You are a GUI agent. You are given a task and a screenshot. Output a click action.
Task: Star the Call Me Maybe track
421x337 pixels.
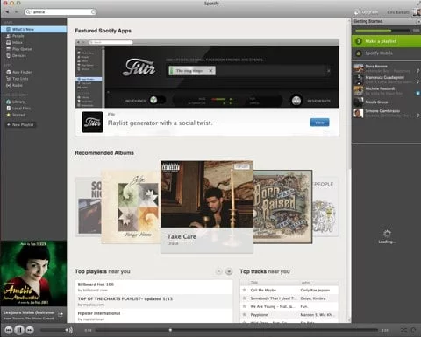pyautogui.click(x=245, y=290)
